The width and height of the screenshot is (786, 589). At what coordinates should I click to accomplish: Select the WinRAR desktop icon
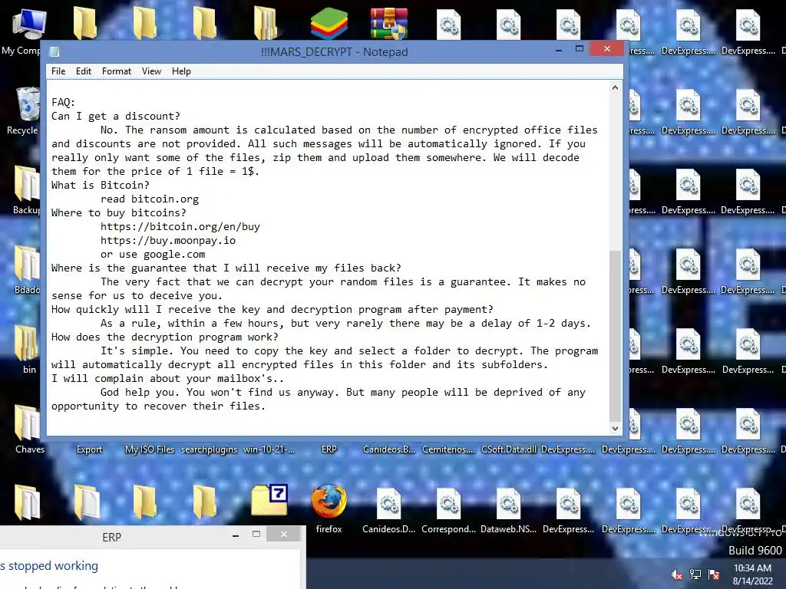click(389, 24)
